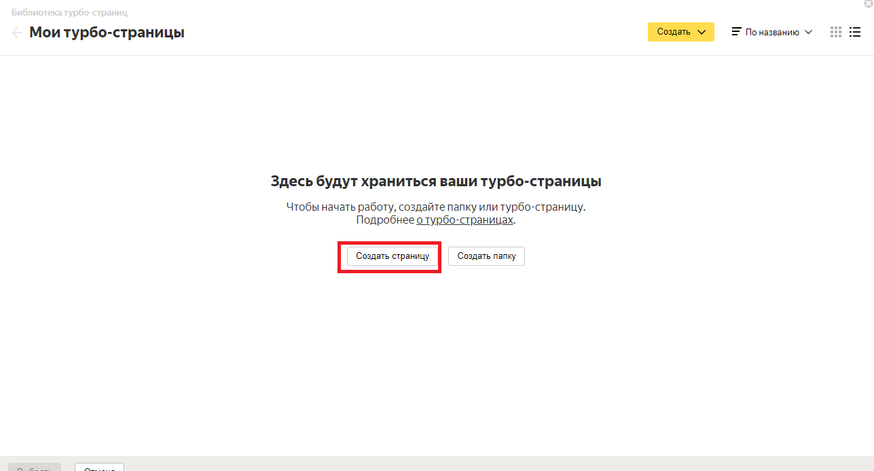Switch to grid view icon
874x471 pixels.
(836, 32)
